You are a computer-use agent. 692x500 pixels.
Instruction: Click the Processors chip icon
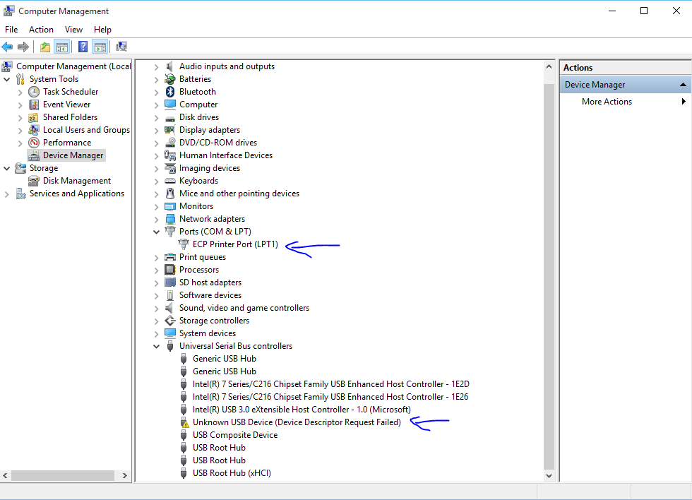[170, 270]
